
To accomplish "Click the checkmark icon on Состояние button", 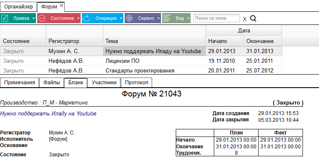I will pos(42,18).
